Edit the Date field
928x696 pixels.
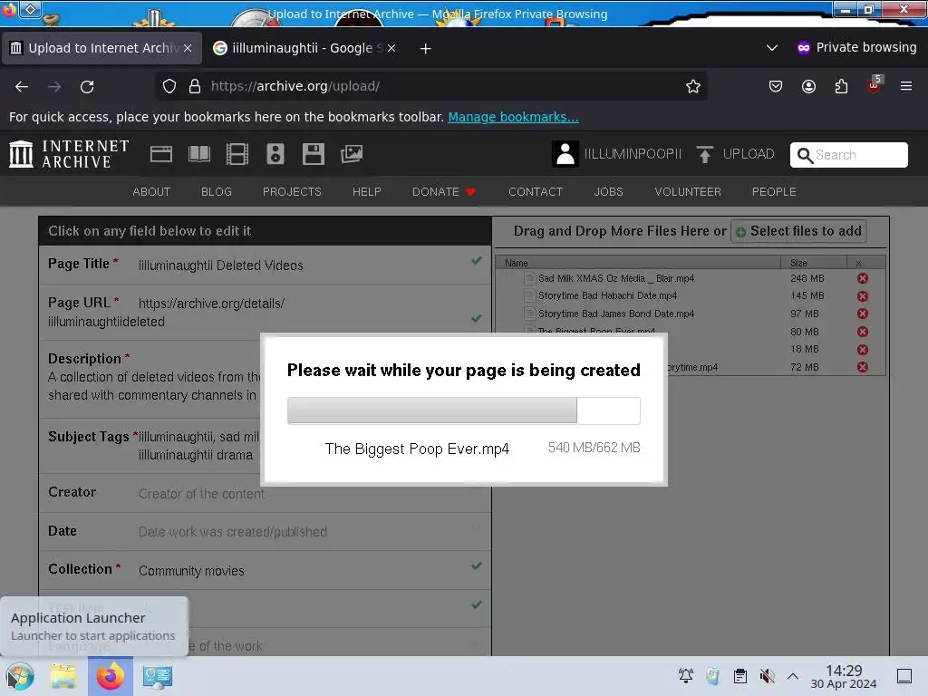[x=266, y=531]
